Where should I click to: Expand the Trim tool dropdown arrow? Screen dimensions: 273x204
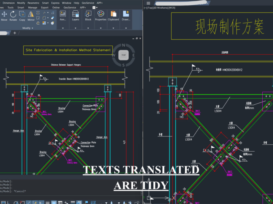(x=48, y=13)
